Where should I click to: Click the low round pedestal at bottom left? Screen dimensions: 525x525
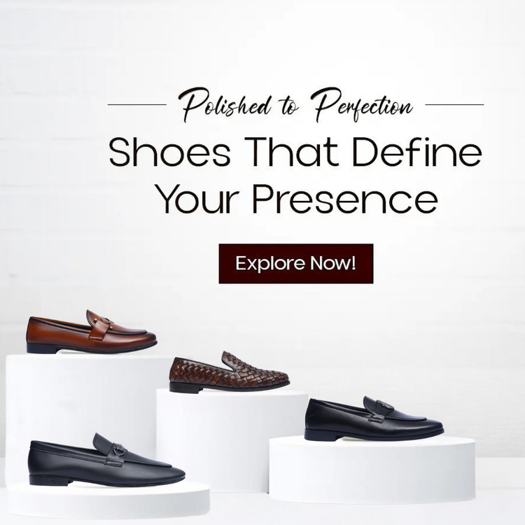[x=108, y=500]
